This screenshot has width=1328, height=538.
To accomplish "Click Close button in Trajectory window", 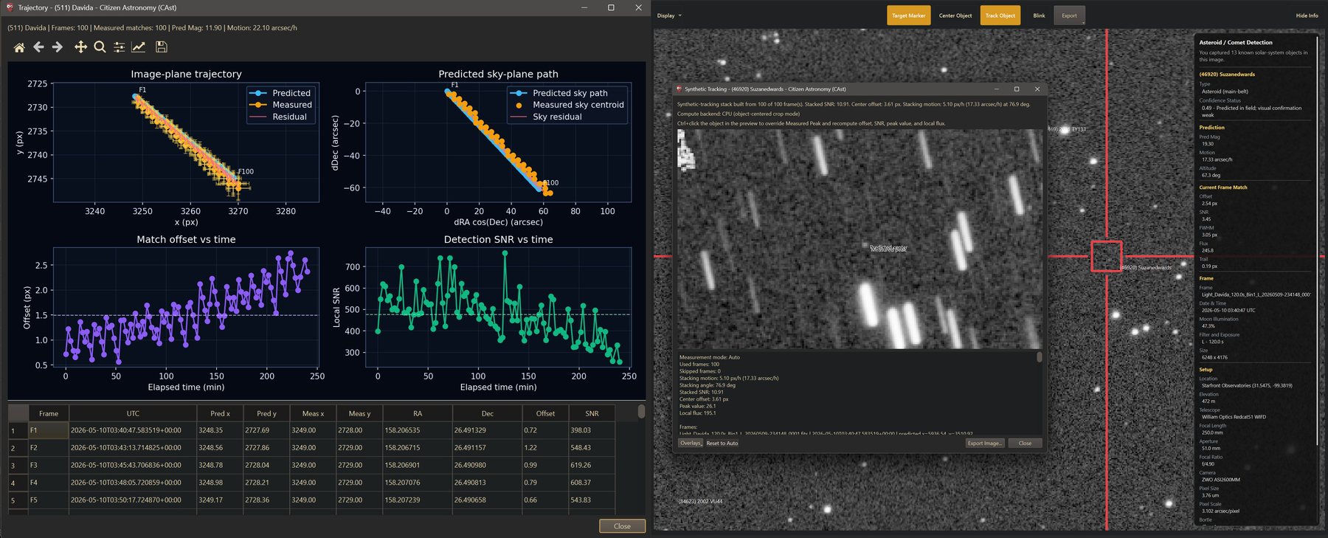I will 622,526.
